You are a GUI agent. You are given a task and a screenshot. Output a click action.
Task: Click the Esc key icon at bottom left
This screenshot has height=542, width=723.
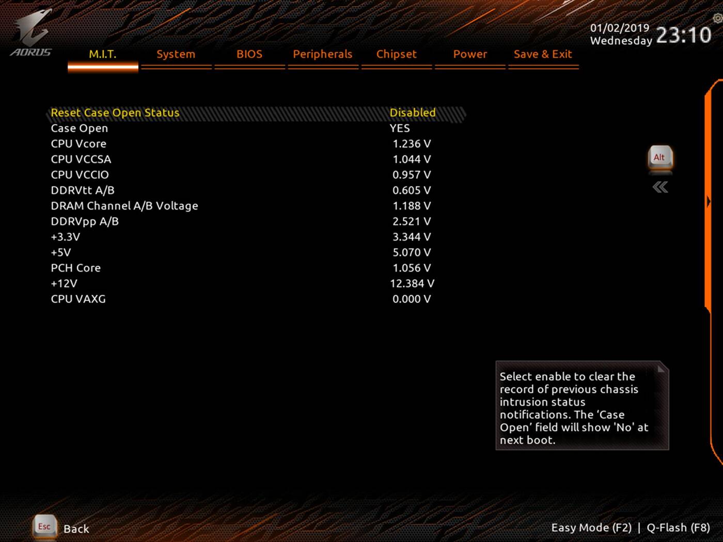44,527
